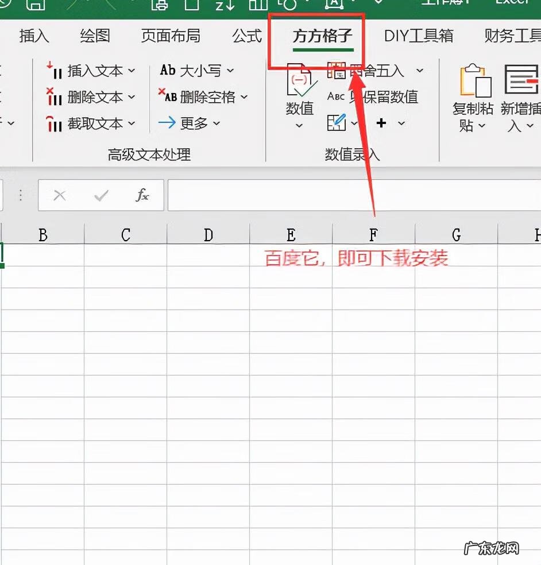The height and width of the screenshot is (565, 541).
Task: Select column D header
Action: (208, 235)
